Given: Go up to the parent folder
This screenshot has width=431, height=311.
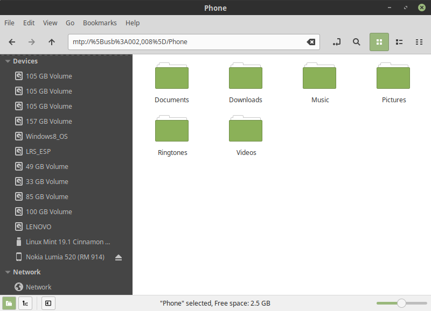Looking at the screenshot, I should 52,42.
